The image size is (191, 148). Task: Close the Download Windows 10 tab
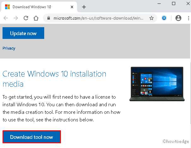pyautogui.click(x=72, y=7)
